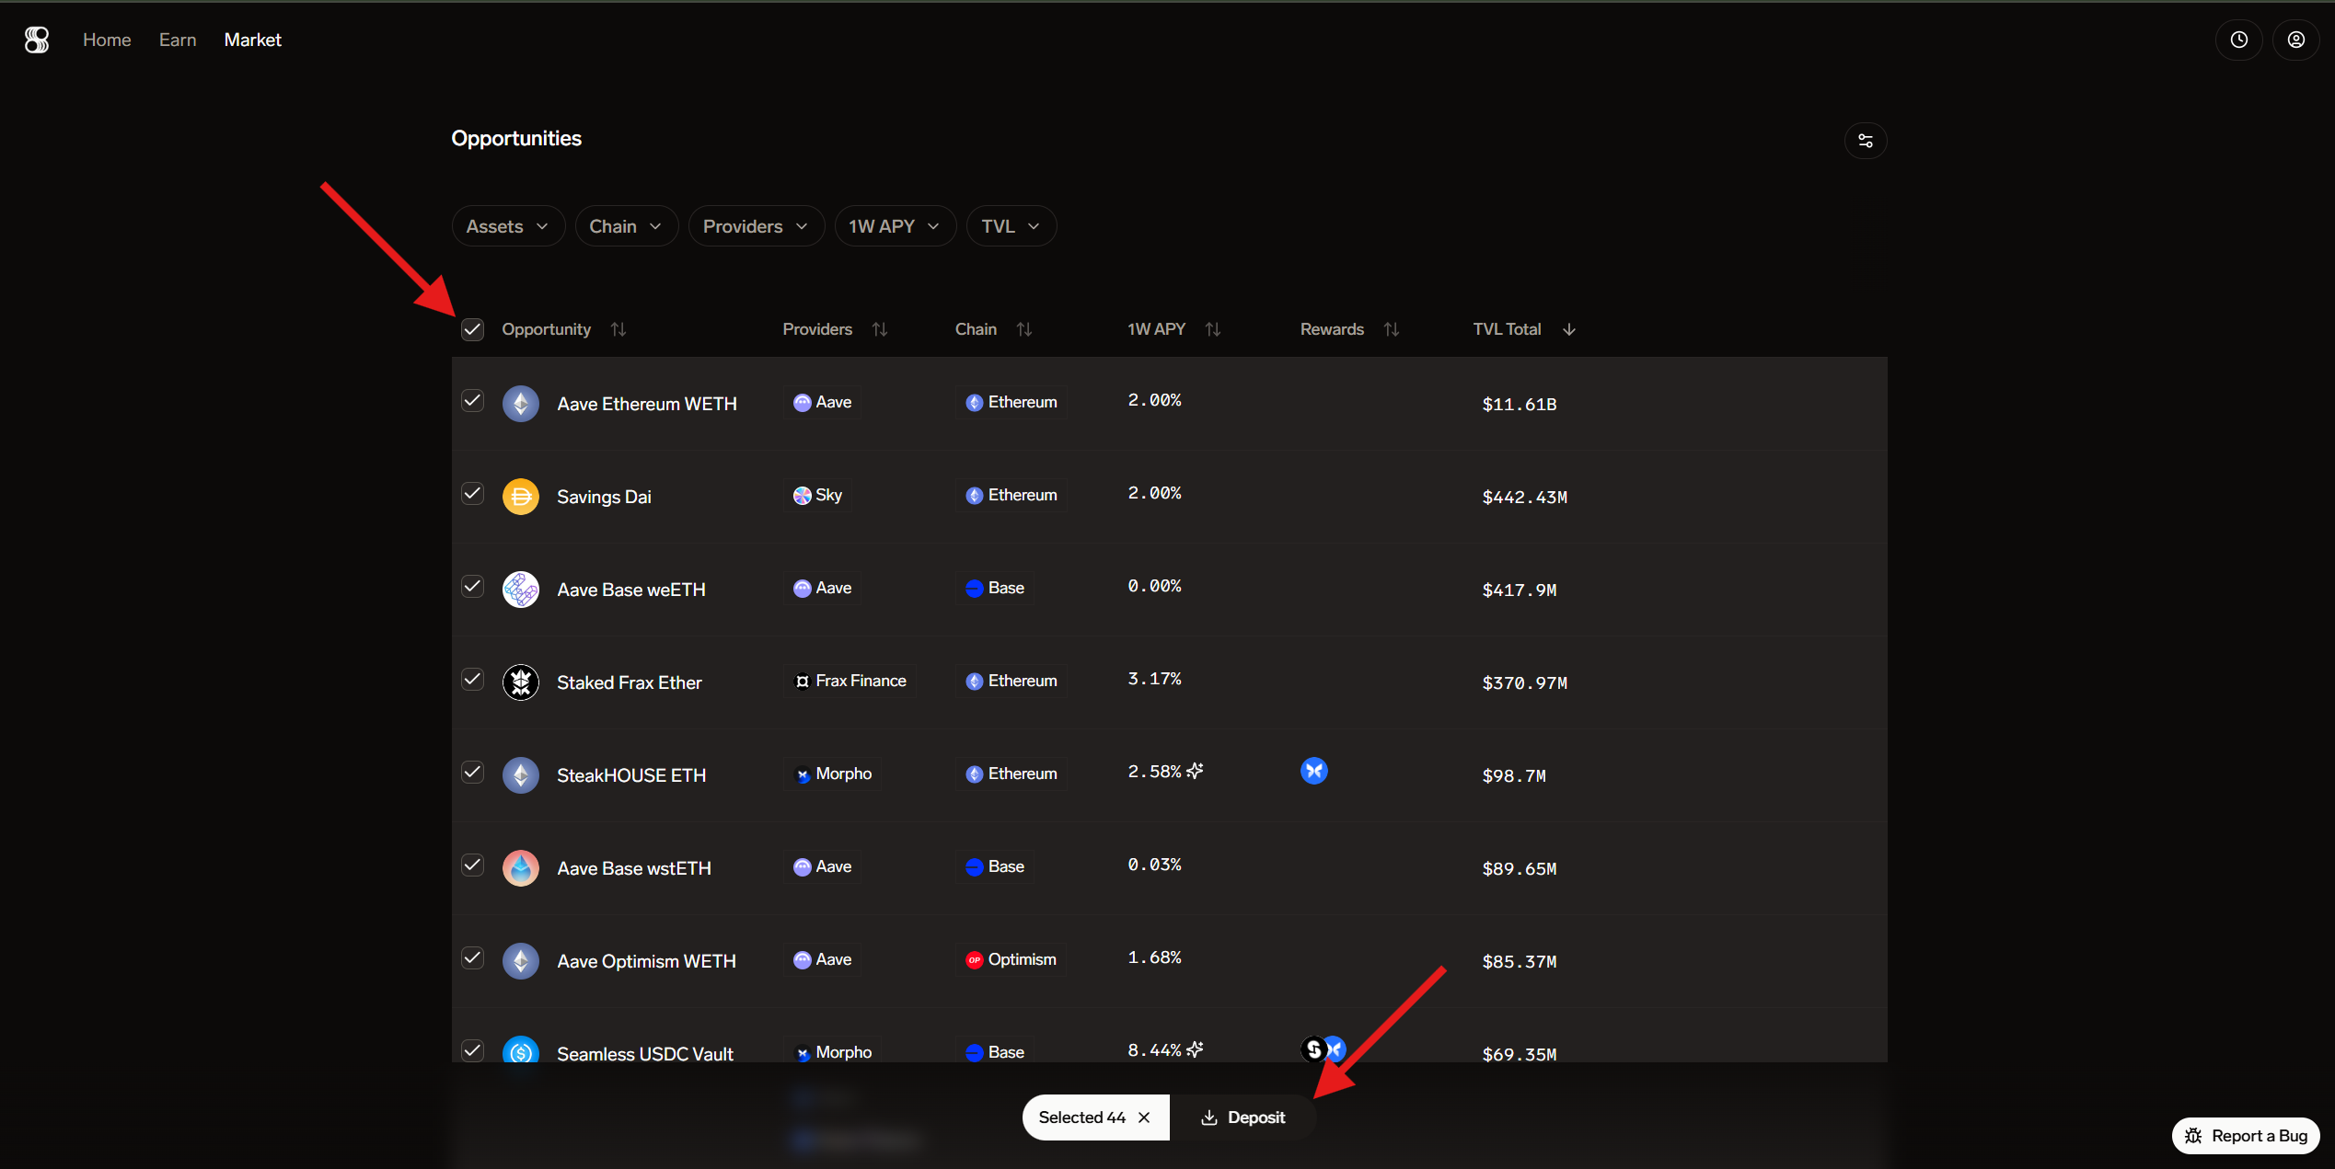Click the $85.37M TVL value

click(1519, 961)
